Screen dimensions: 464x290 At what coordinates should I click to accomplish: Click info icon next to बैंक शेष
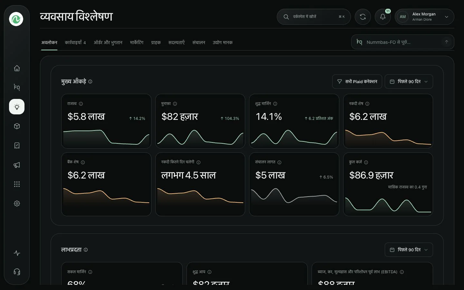pyautogui.click(x=83, y=162)
